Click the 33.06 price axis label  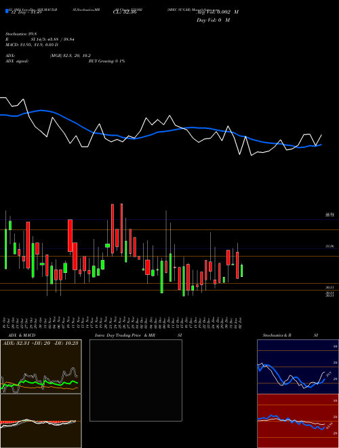point(330,246)
